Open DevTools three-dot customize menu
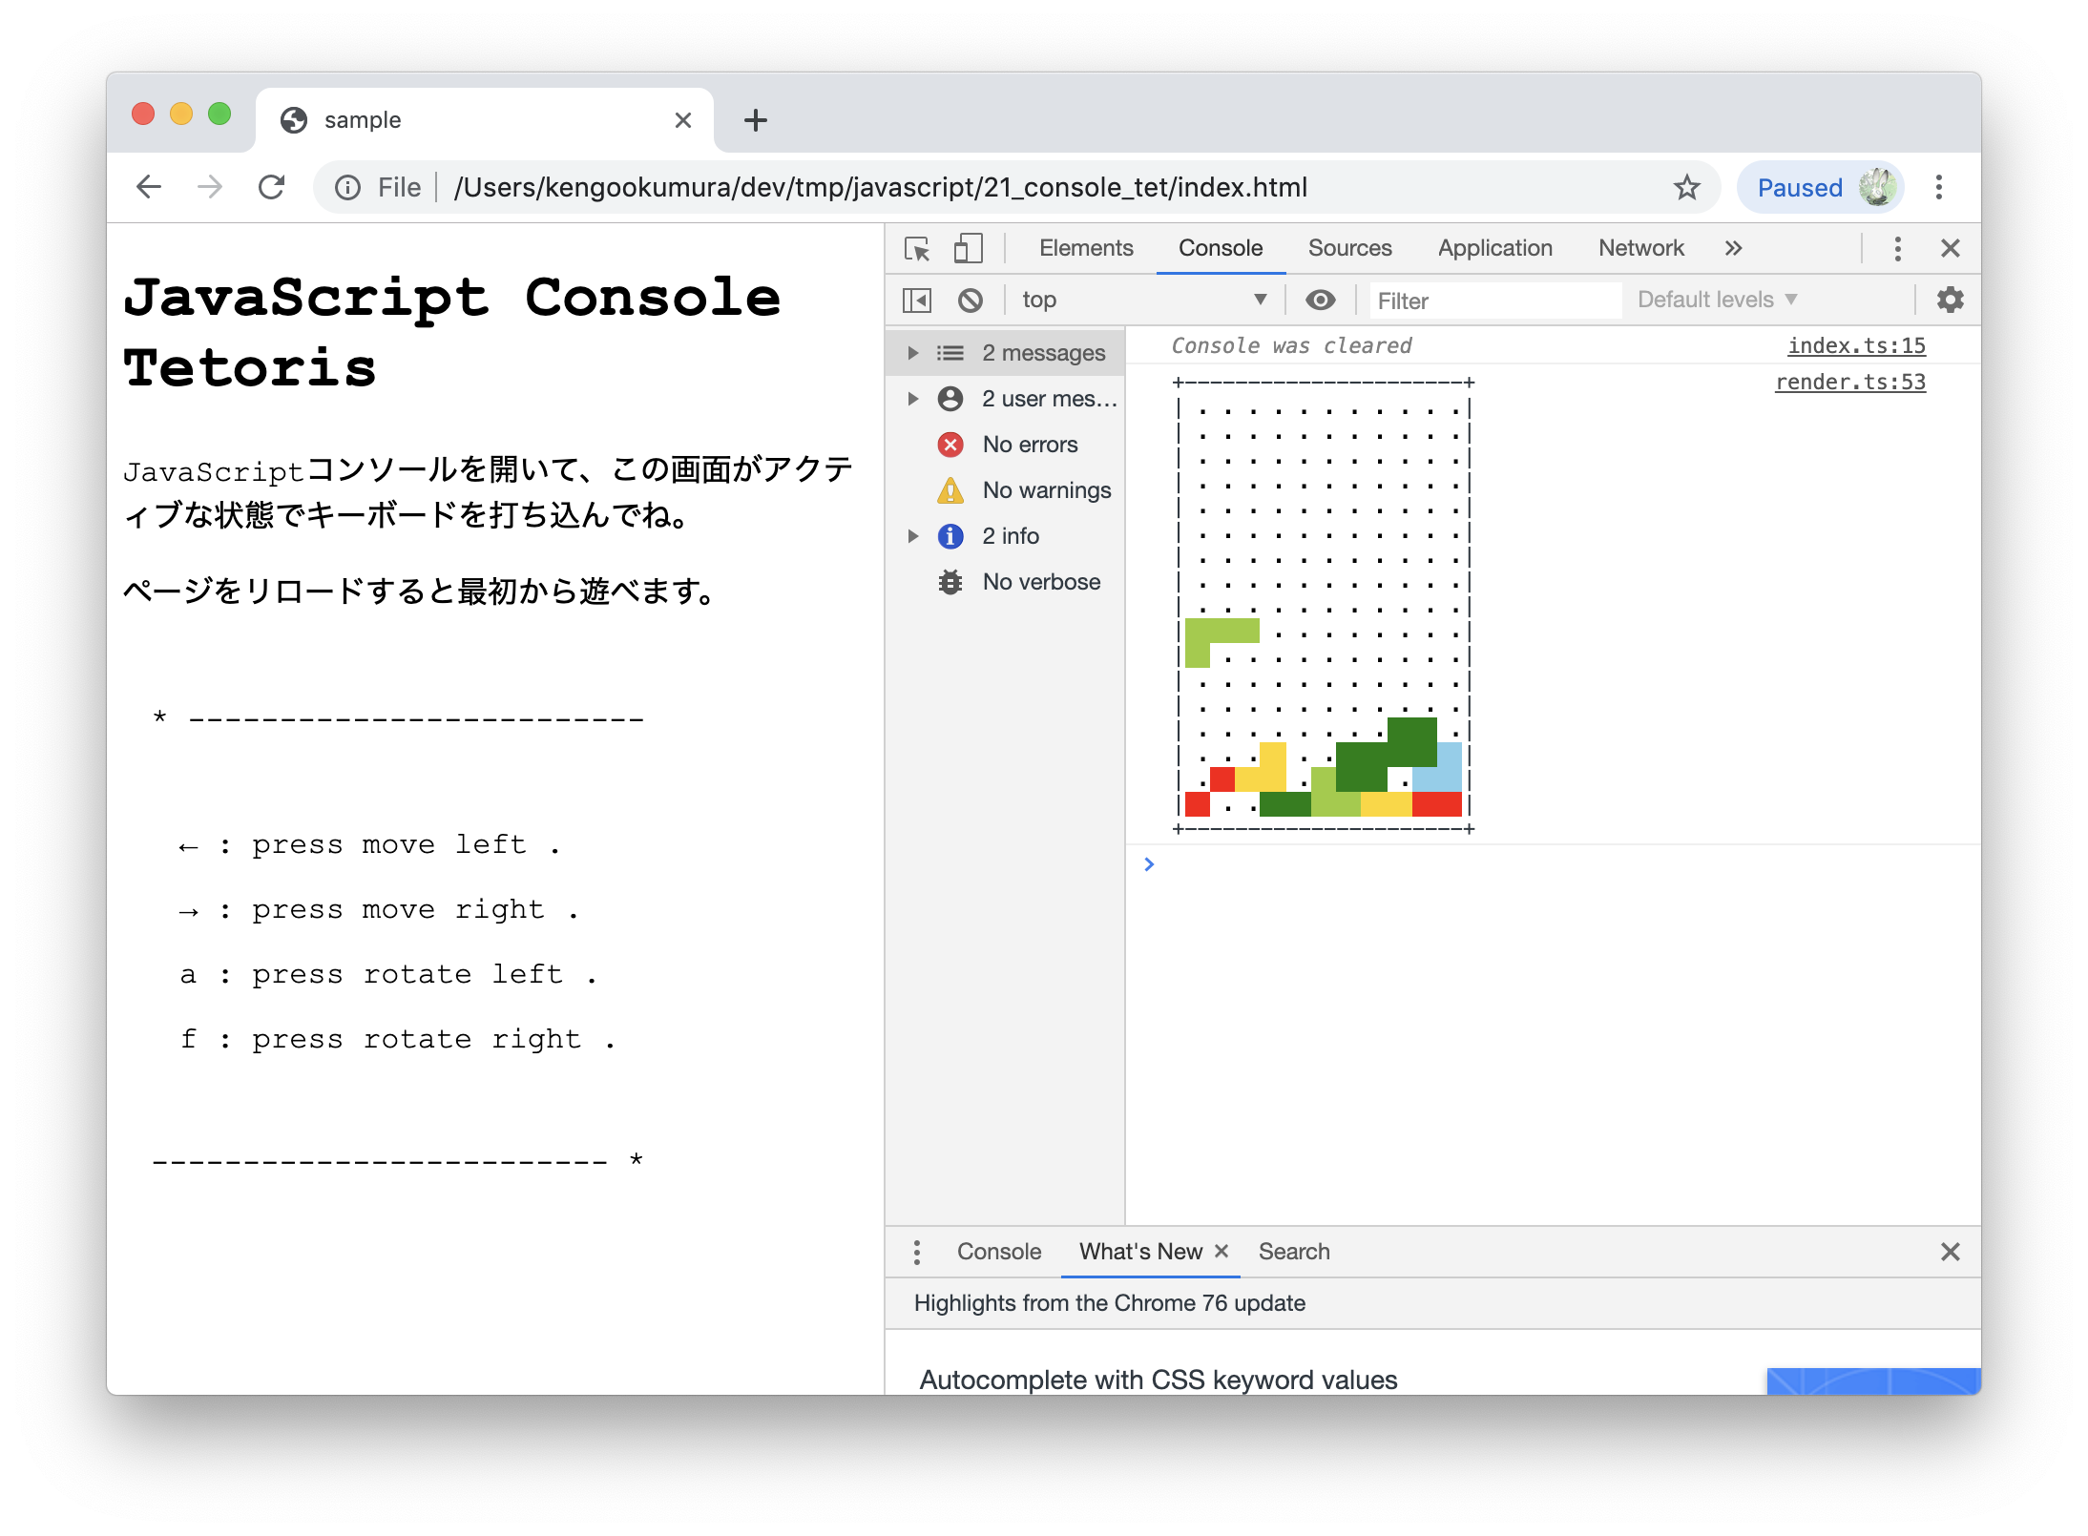Screen dimensions: 2088x1536 [x=1897, y=249]
